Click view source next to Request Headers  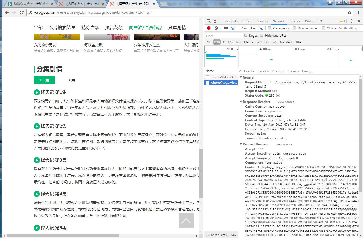284,144
